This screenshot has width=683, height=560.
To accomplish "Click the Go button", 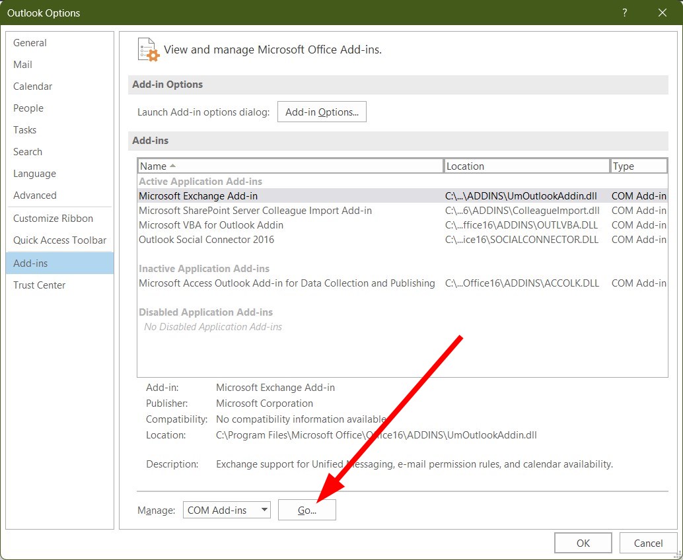I will click(306, 510).
